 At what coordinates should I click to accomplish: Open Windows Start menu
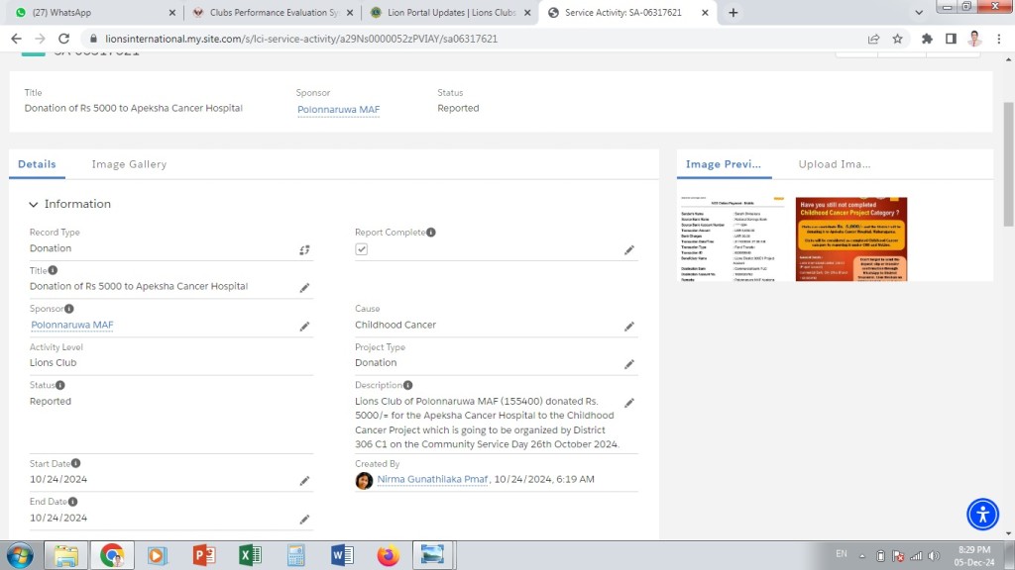click(x=20, y=555)
